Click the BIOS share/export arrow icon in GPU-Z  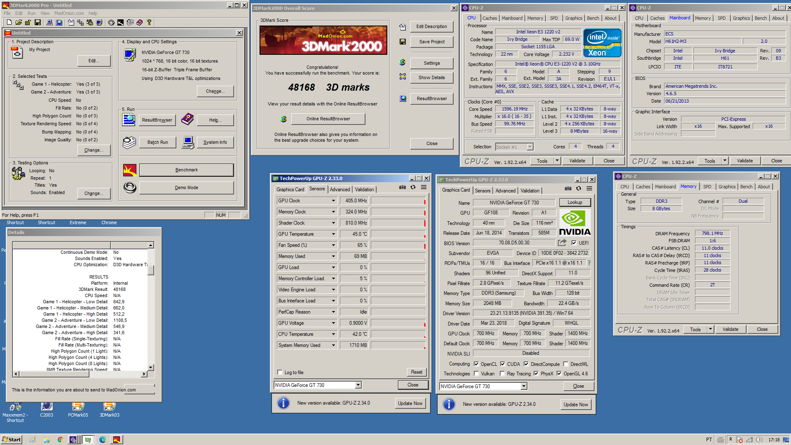tap(562, 243)
